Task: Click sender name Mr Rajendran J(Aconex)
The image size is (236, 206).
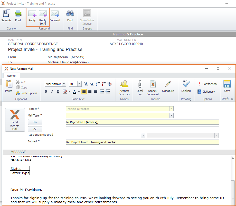Action: tap(66, 57)
